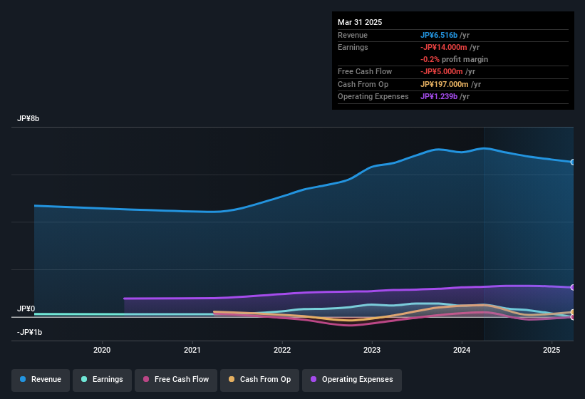The height and width of the screenshot is (399, 585).
Task: Toggle the Earnings legend button
Action: [x=102, y=380]
